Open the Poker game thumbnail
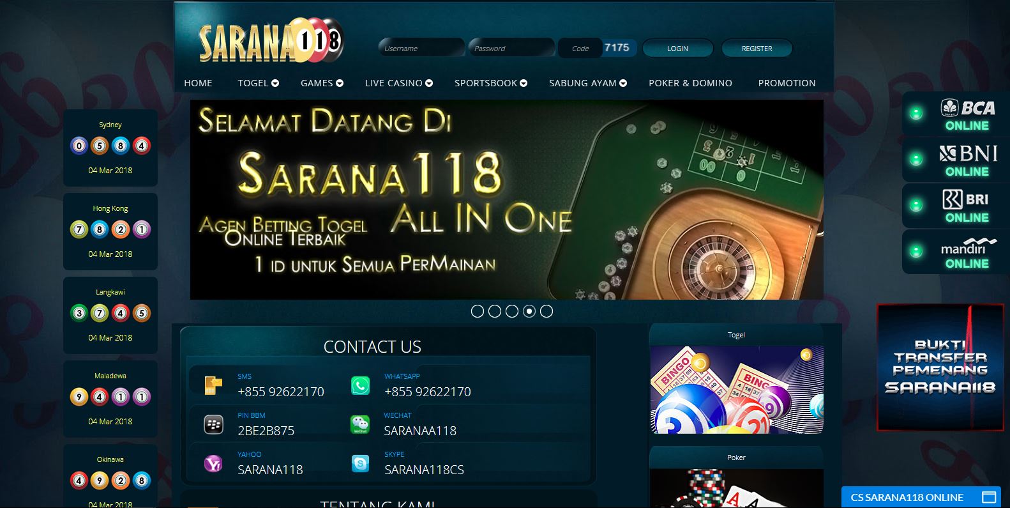 click(736, 488)
